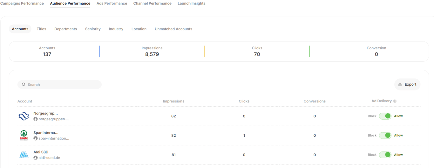
Task: Click the Ad Delivery info icon
Action: point(395,101)
